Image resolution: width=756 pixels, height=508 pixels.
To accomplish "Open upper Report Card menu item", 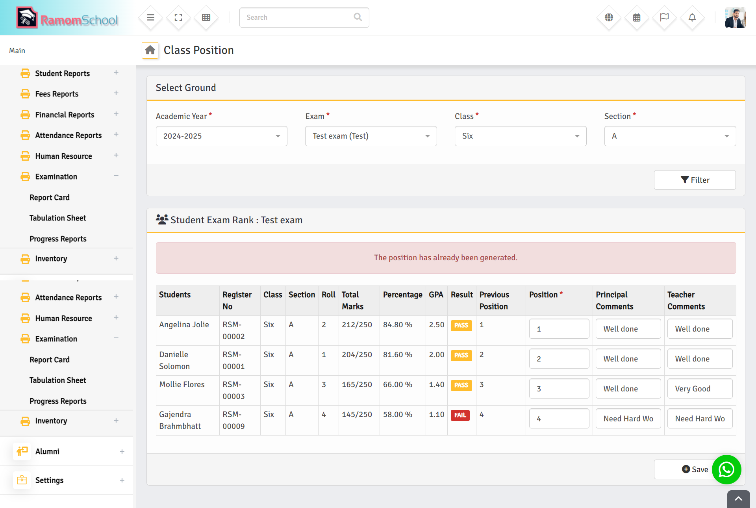I will [50, 197].
